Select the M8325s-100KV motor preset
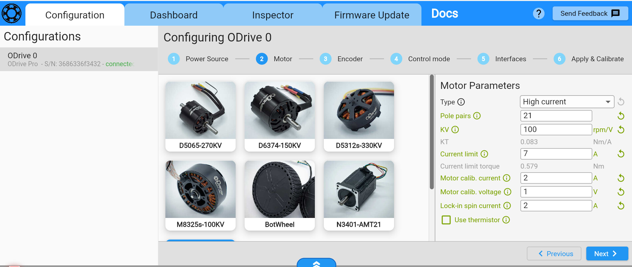The height and width of the screenshot is (267, 632). [x=201, y=196]
